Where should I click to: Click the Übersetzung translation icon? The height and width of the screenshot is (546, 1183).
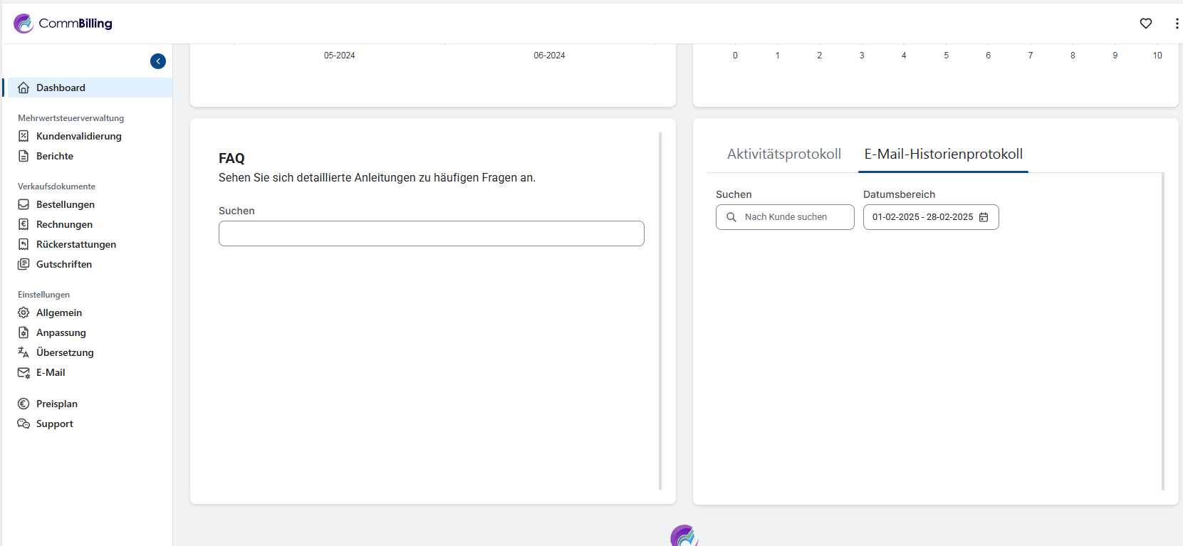(24, 352)
